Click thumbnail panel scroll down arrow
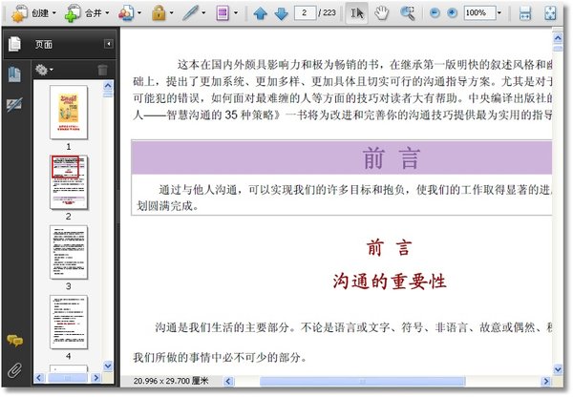 pyautogui.click(x=108, y=366)
